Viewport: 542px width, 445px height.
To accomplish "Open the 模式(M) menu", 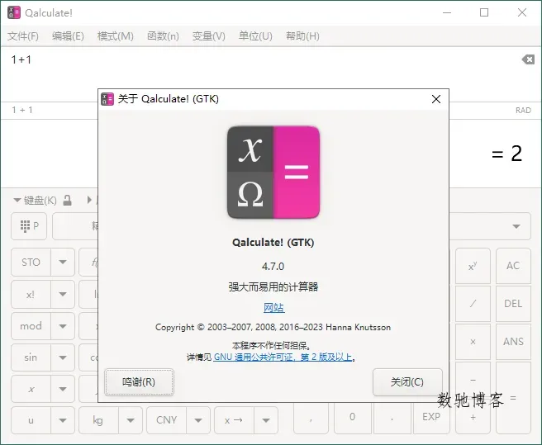I will (x=116, y=36).
